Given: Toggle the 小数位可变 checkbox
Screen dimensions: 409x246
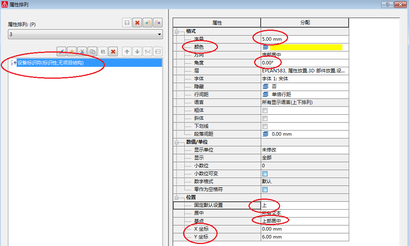Looking at the screenshot, I should 265,174.
